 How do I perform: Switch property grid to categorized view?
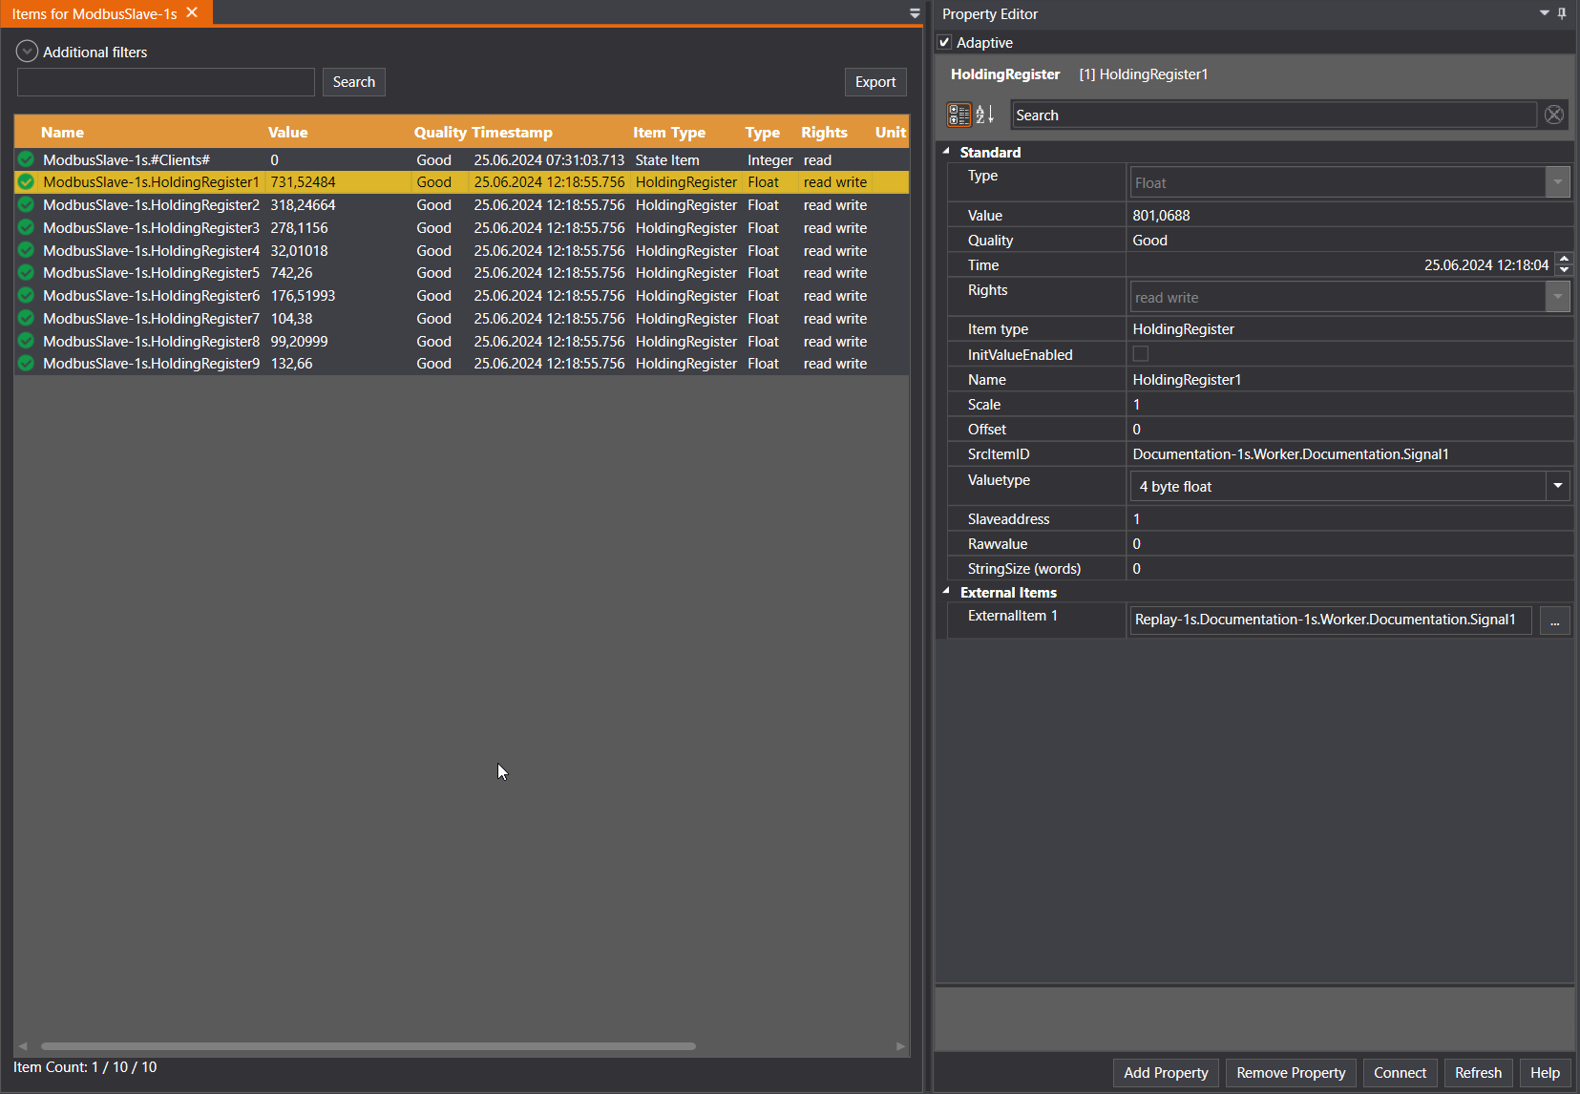pos(959,115)
